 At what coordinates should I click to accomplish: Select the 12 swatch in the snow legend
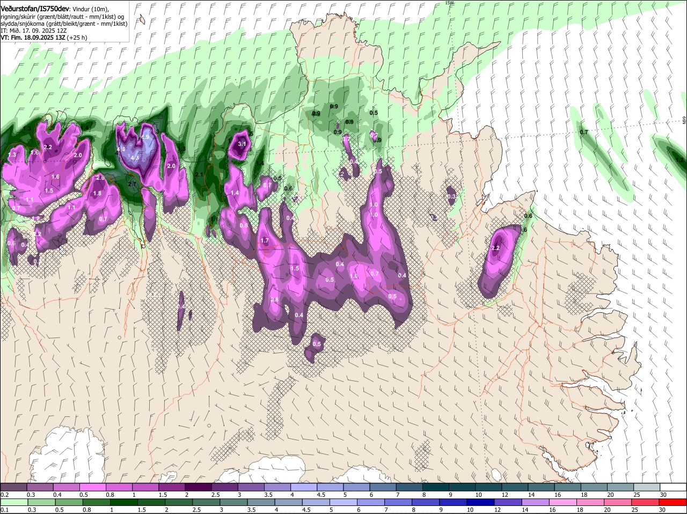coord(515,487)
